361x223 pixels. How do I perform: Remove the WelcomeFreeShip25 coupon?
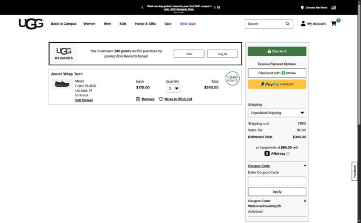305,201
